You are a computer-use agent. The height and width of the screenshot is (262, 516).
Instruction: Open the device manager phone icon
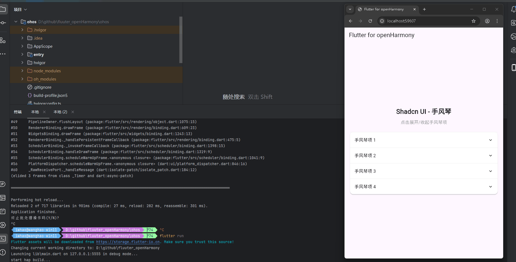click(514, 67)
